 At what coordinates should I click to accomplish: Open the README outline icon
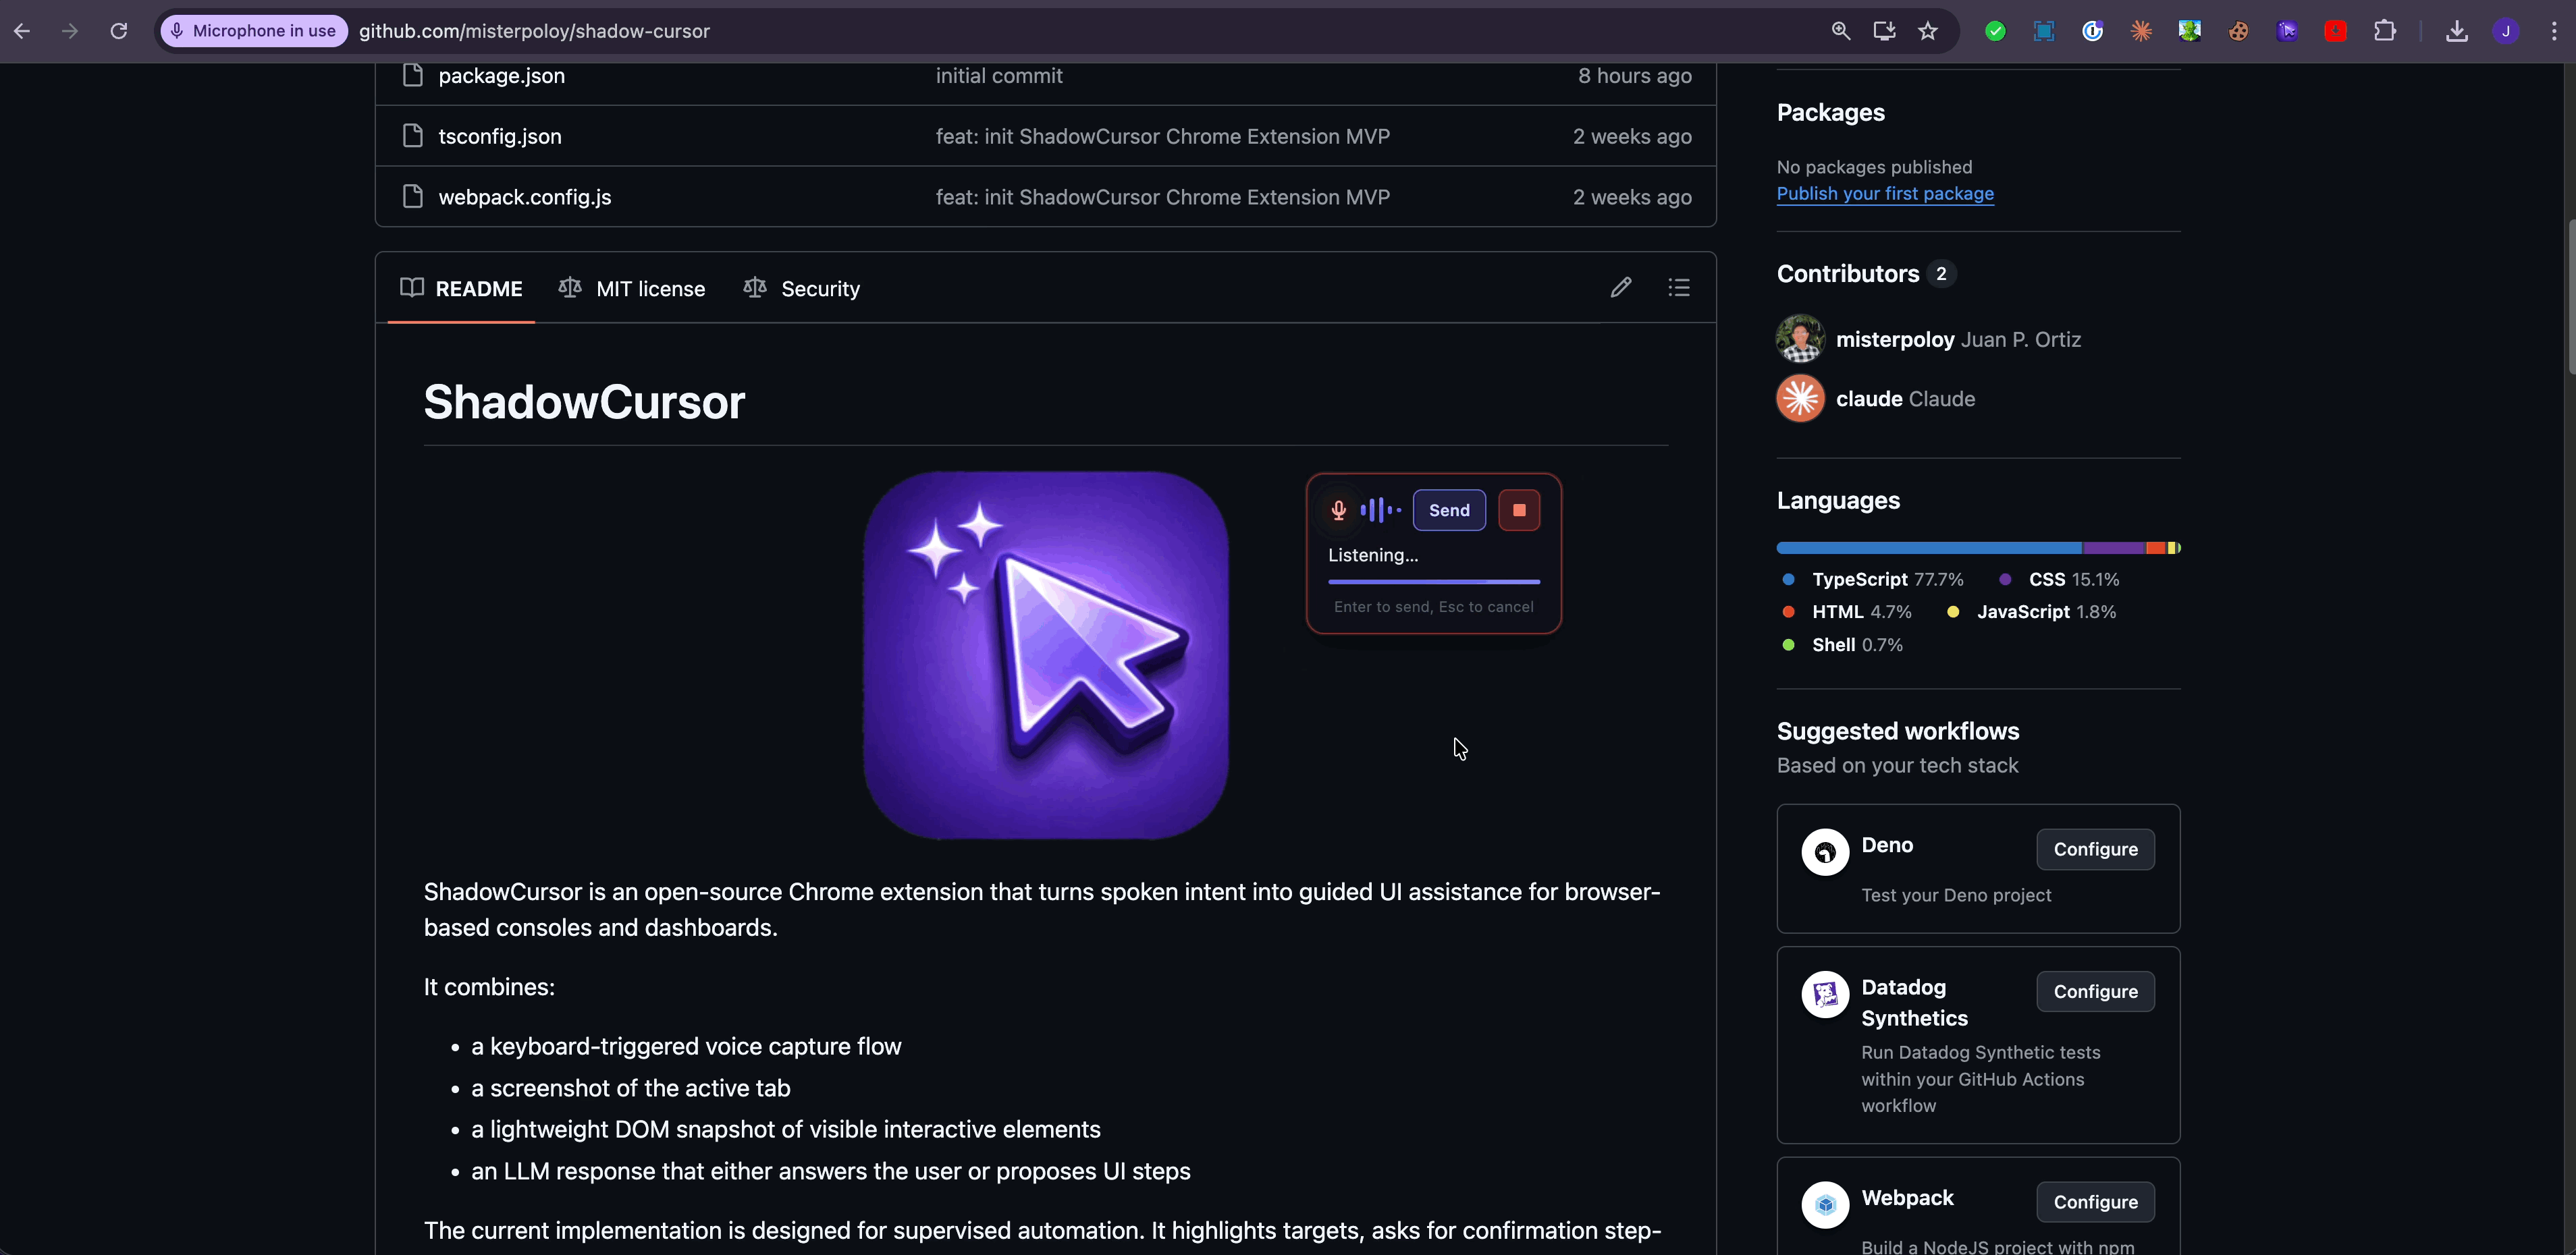pyautogui.click(x=1679, y=287)
